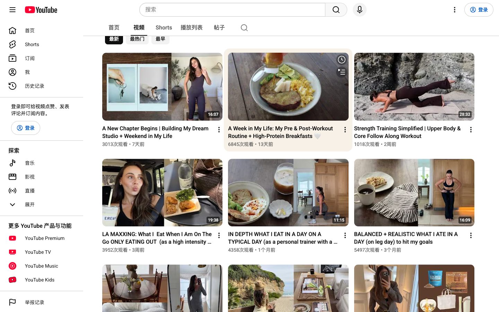Open options for Pre & Post-Workout Routine video

345,130
